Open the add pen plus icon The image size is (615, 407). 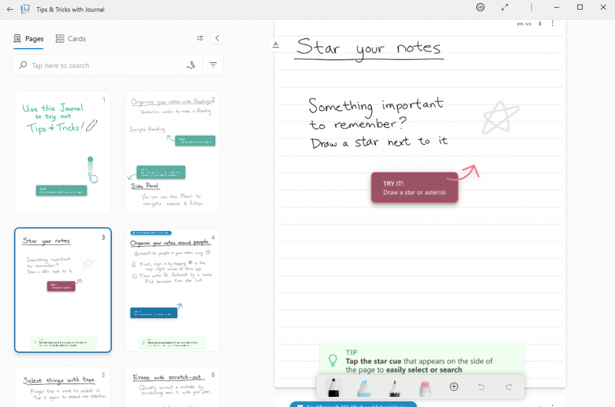pyautogui.click(x=454, y=387)
